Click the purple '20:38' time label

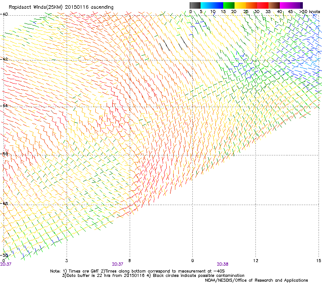(223, 264)
